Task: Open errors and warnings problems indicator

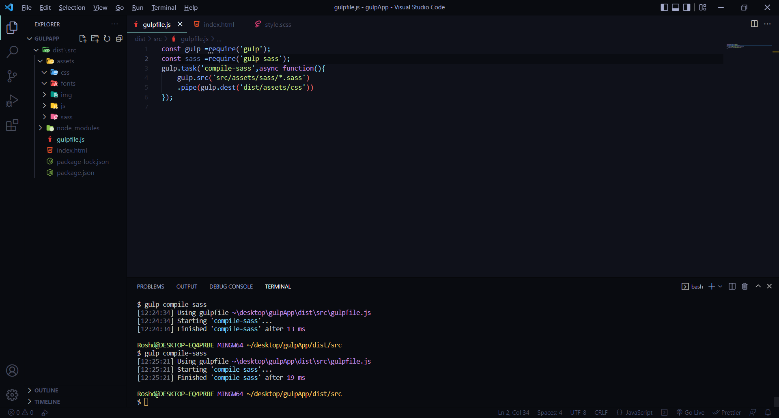Action: click(21, 412)
